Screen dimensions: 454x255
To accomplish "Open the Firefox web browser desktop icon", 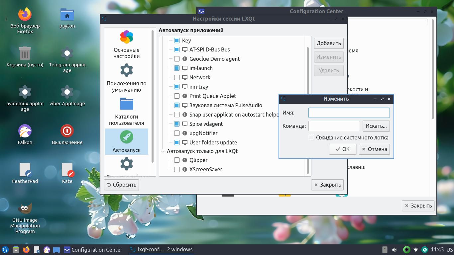I will point(25,15).
